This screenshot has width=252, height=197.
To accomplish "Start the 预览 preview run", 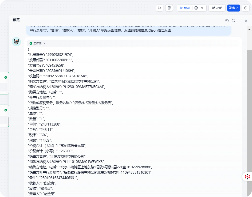I will pos(185,8).
